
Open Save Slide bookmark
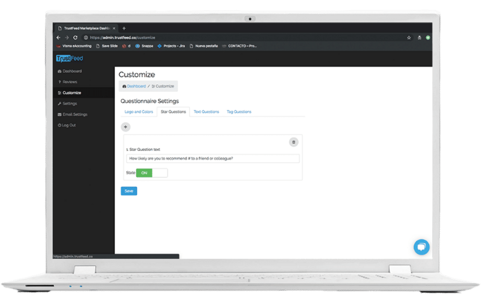[107, 46]
